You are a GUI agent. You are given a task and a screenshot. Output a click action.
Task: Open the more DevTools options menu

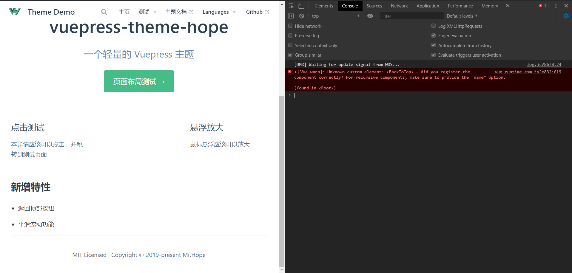click(x=555, y=6)
